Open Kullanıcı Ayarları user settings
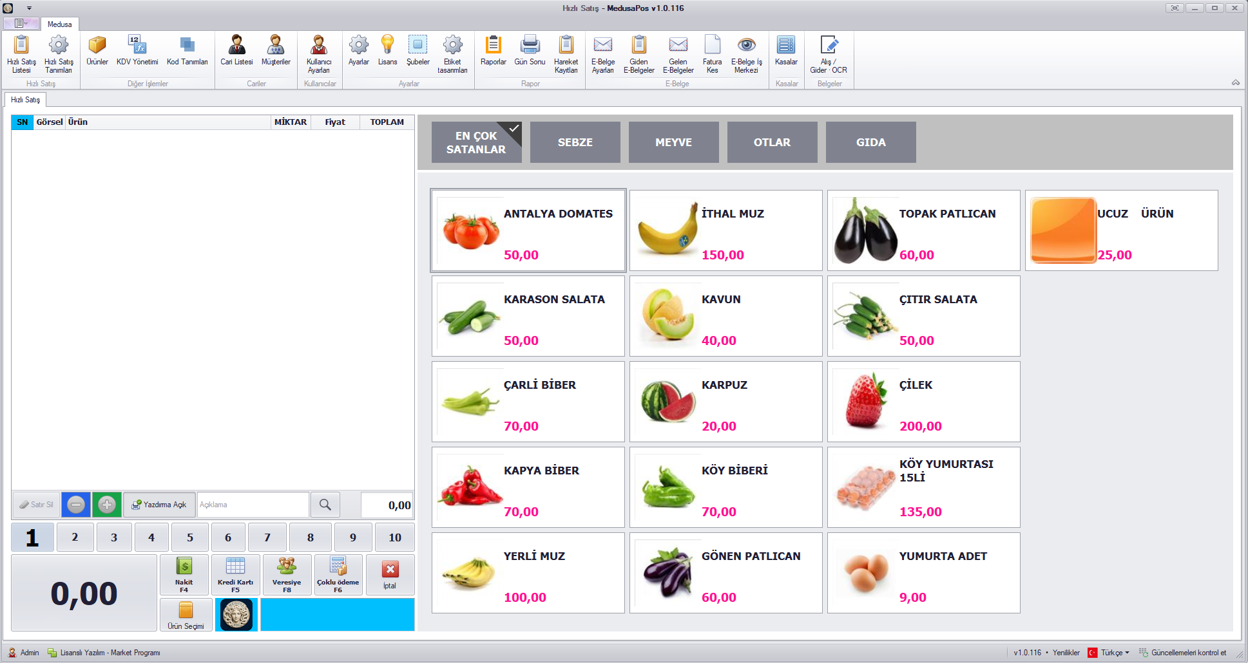 [319, 54]
